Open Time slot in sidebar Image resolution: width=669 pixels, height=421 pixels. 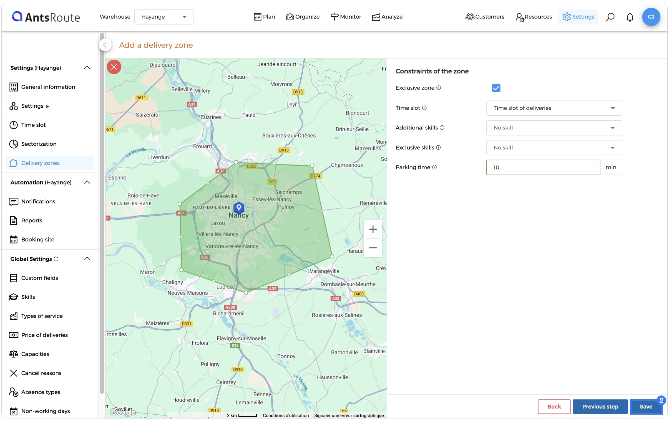[x=50, y=125]
